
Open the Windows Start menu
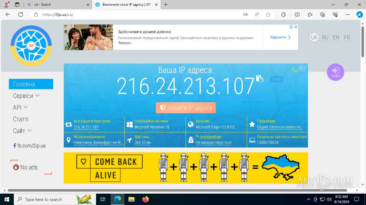pos(7,199)
